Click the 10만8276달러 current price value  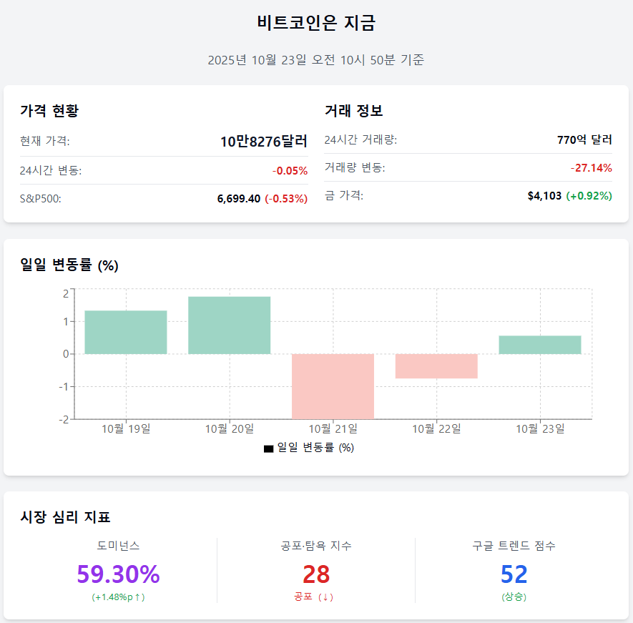[264, 142]
